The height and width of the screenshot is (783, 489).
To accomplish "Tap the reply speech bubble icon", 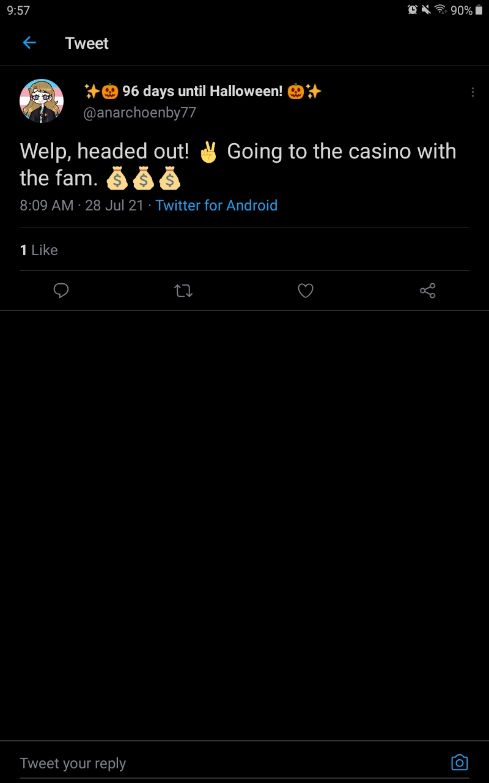I will 61,291.
